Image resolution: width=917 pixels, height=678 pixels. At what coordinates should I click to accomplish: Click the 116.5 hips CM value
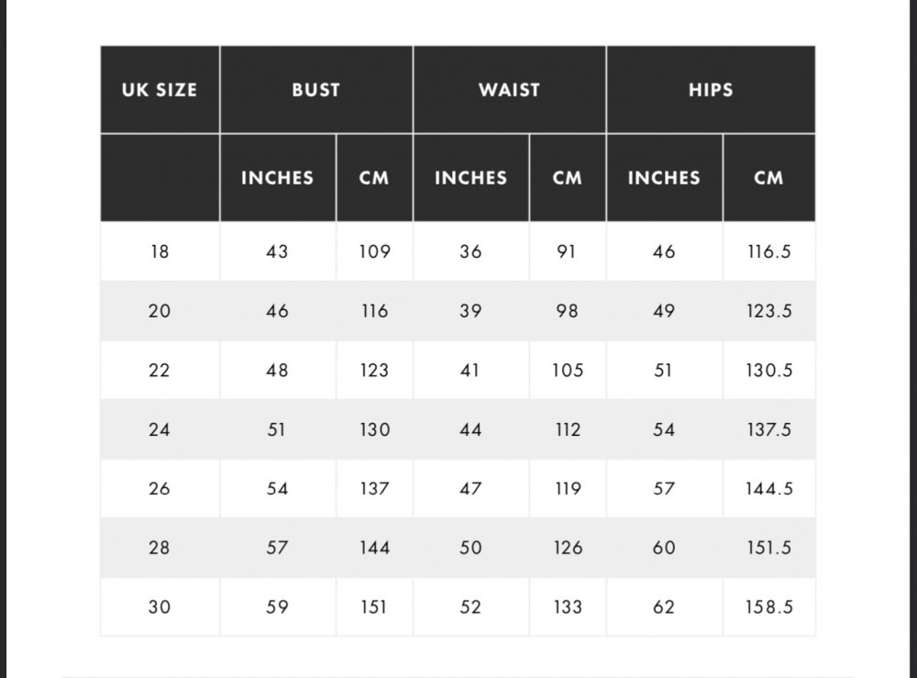tap(768, 251)
